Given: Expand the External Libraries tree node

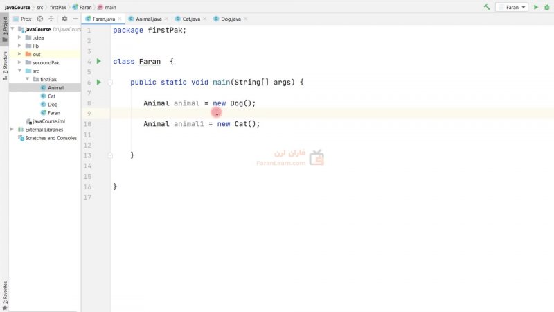Looking at the screenshot, I should [12, 130].
